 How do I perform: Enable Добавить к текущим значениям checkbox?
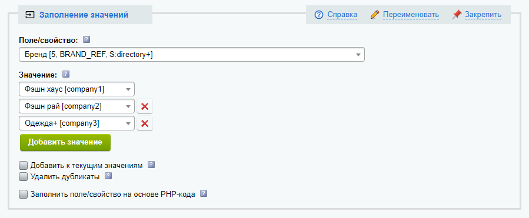tap(24, 166)
